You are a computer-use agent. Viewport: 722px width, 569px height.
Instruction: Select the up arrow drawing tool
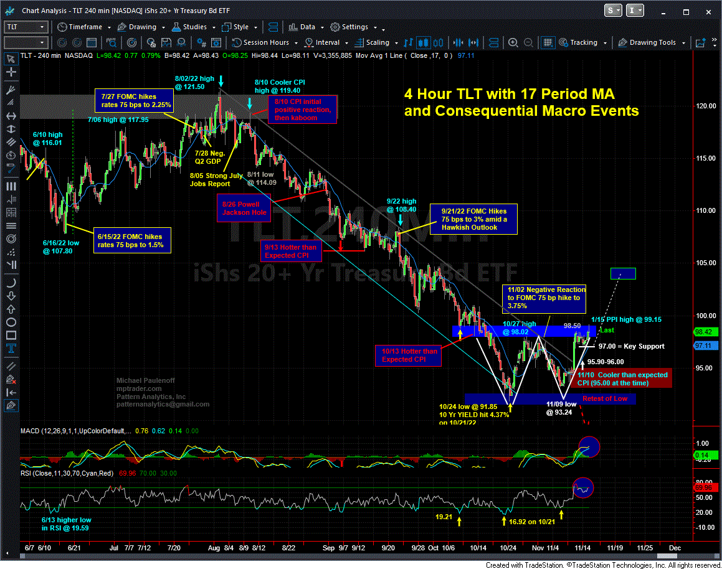(11, 309)
